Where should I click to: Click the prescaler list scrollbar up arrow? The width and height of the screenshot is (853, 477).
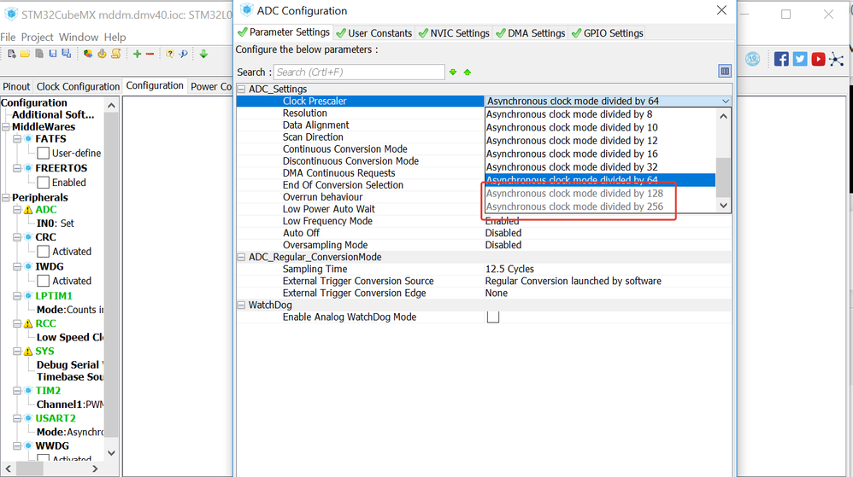click(x=723, y=116)
